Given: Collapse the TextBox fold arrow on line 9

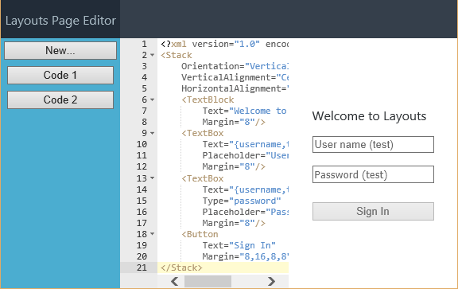Looking at the screenshot, I should pyautogui.click(x=152, y=133).
